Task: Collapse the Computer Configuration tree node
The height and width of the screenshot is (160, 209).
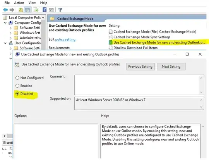Action: point(5,23)
